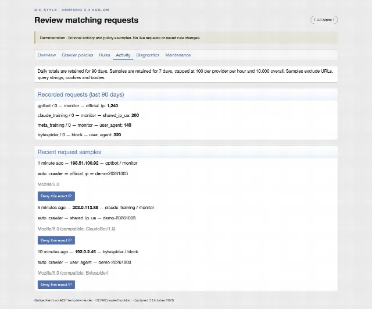This screenshot has height=309, width=372.
Task: Click the IP address 203.0.113.88
Action: [x=85, y=208]
